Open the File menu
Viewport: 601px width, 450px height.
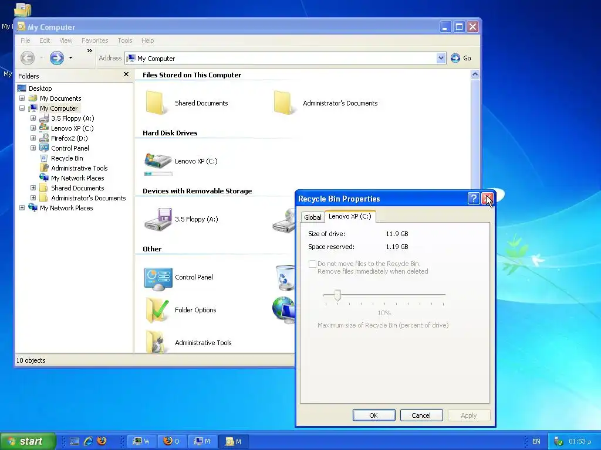pos(25,40)
